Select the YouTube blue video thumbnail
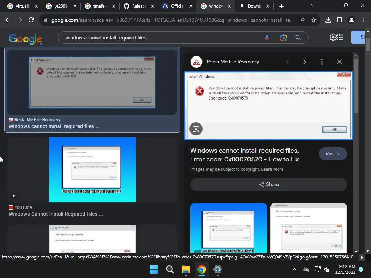This screenshot has width=371, height=278. point(92,170)
